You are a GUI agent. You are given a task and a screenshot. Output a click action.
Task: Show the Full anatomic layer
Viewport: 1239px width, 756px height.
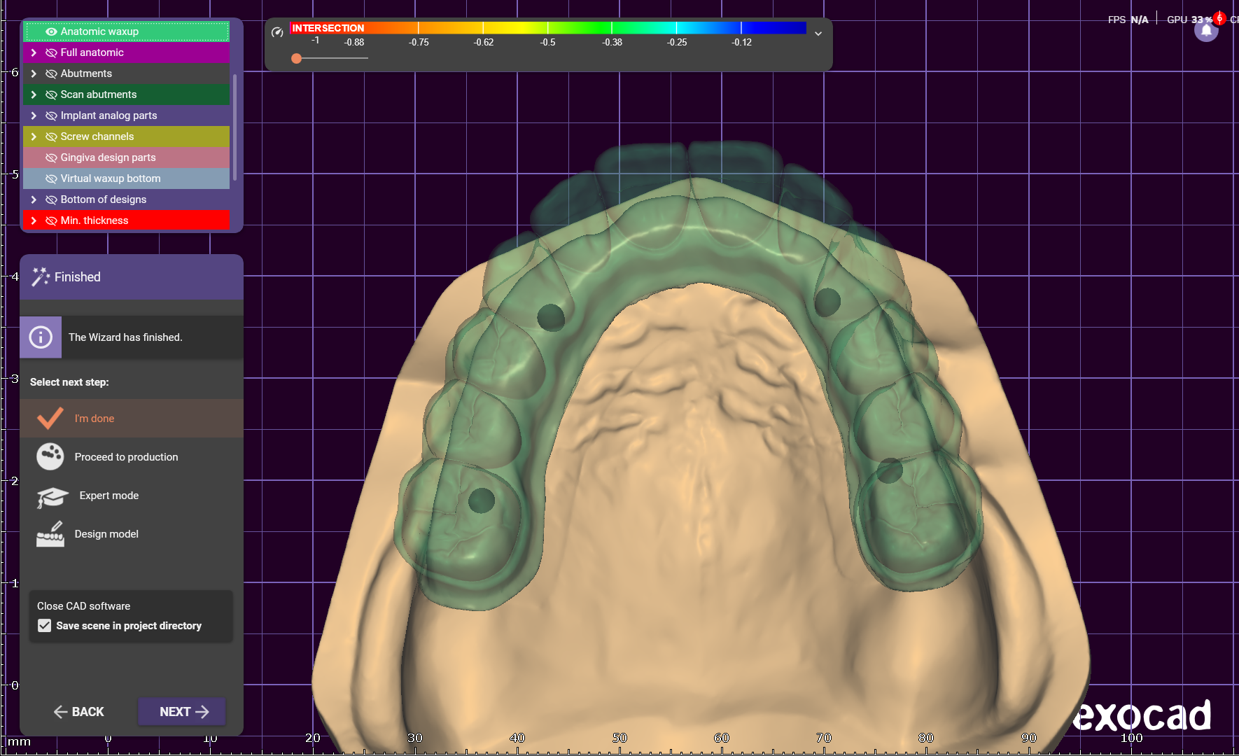point(51,52)
